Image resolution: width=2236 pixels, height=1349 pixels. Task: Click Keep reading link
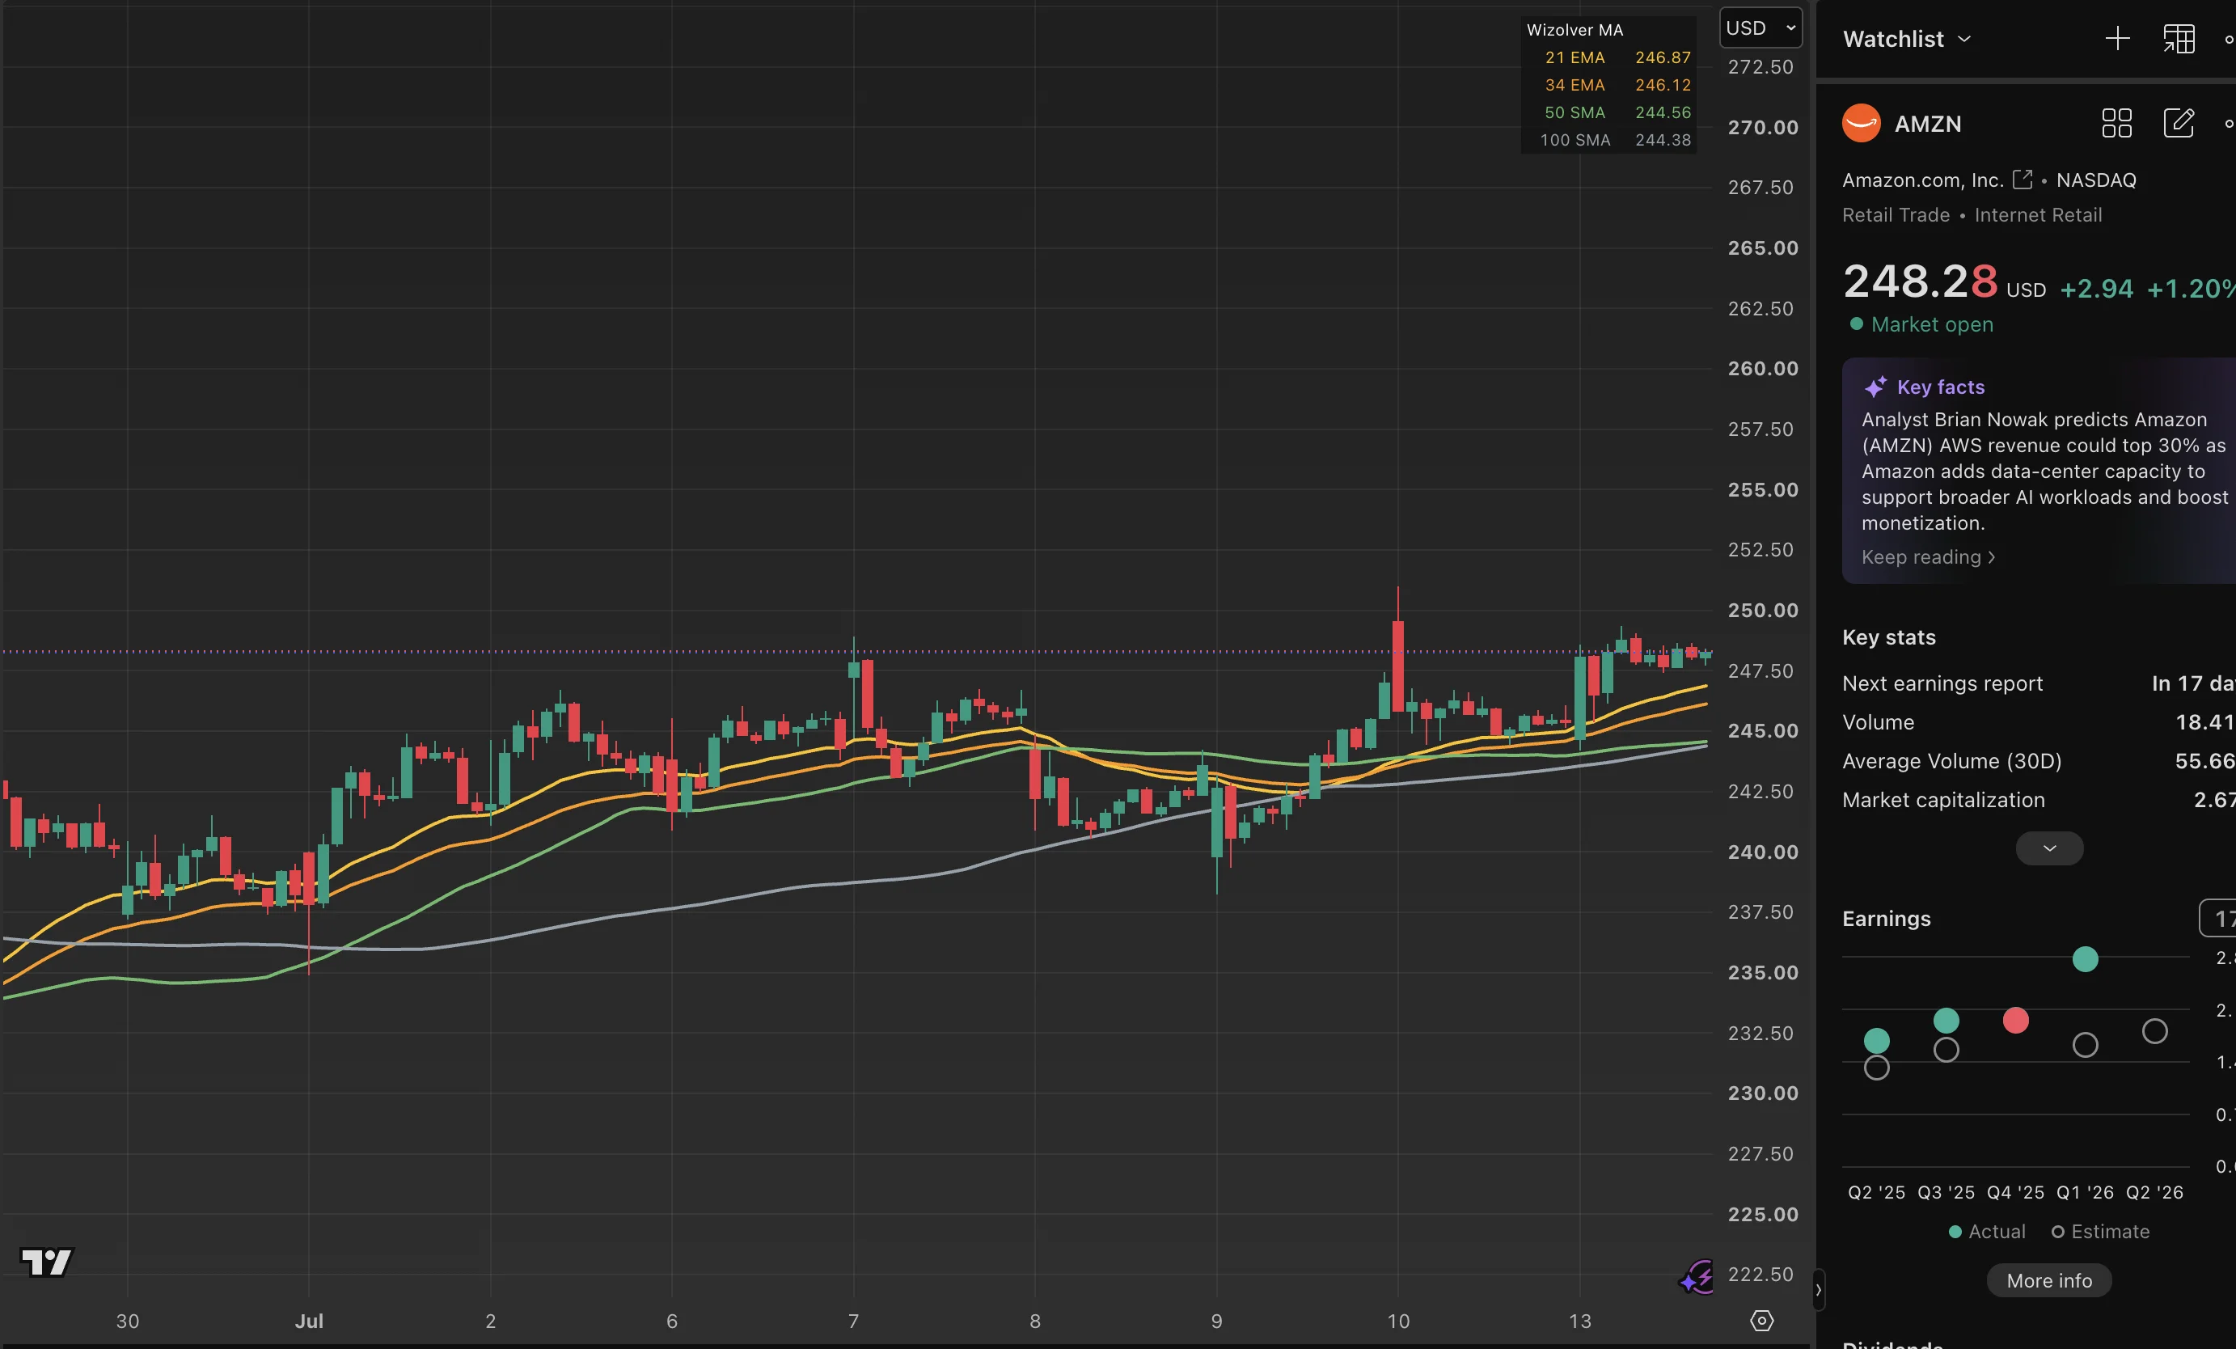[x=1927, y=556]
